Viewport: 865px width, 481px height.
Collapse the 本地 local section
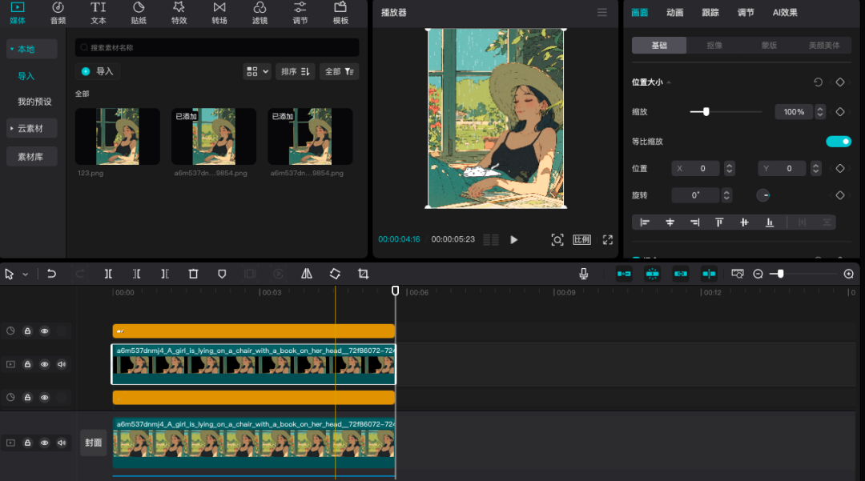pos(31,49)
